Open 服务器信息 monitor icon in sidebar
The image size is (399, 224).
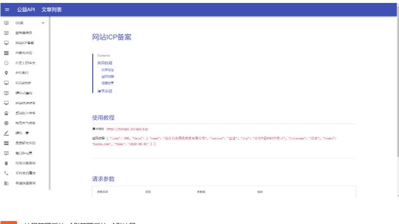tap(6, 33)
